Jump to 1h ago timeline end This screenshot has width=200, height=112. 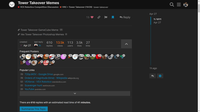153,68
